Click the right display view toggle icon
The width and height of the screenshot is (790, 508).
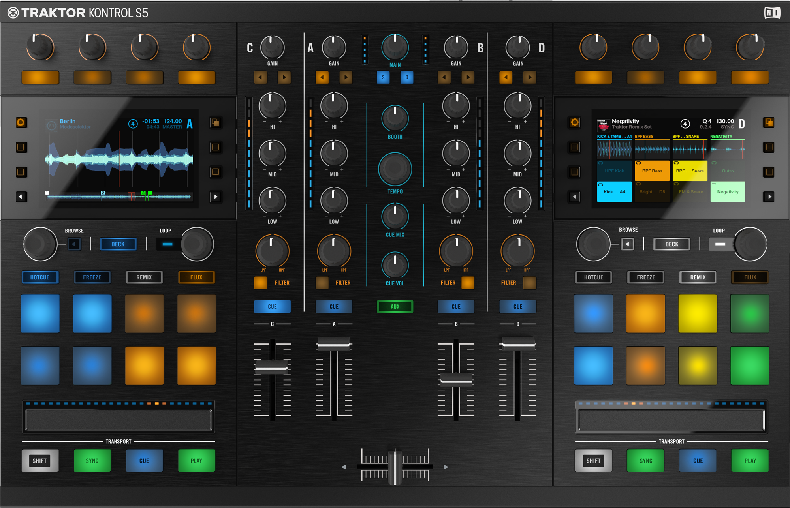pyautogui.click(x=769, y=123)
